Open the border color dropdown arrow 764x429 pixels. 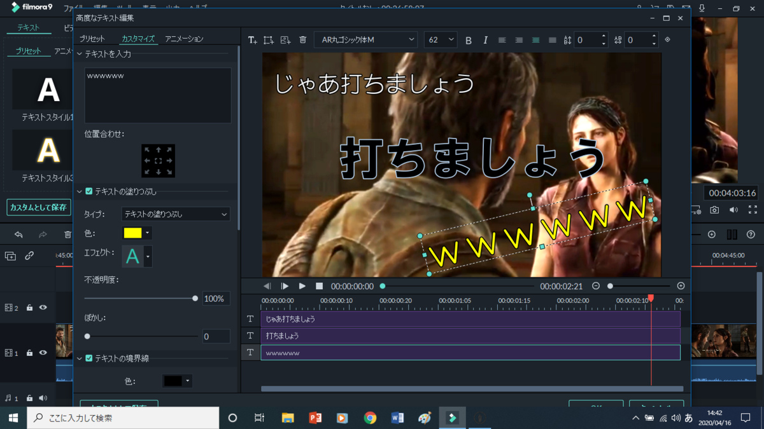[x=187, y=381]
